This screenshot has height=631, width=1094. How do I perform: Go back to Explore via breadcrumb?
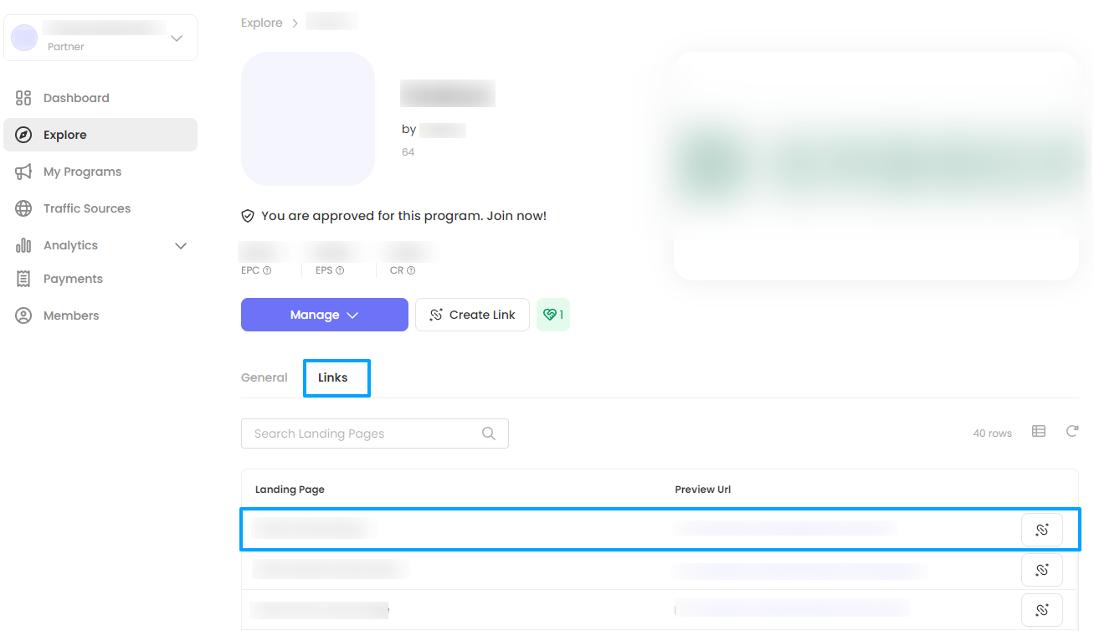point(262,23)
